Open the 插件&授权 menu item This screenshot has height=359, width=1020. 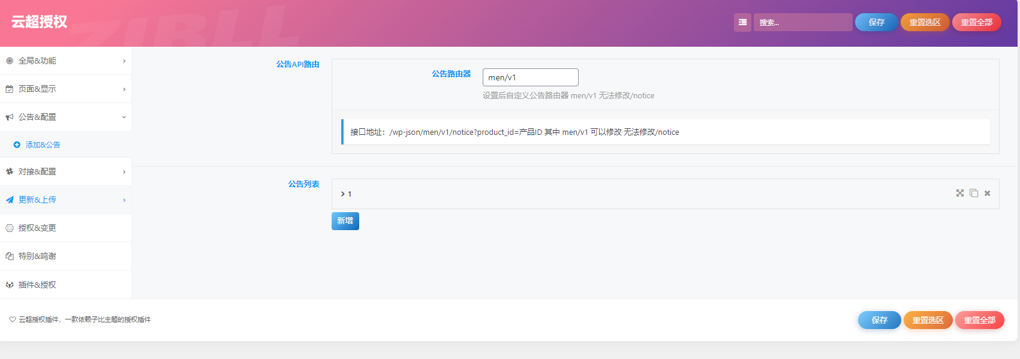tap(37, 285)
